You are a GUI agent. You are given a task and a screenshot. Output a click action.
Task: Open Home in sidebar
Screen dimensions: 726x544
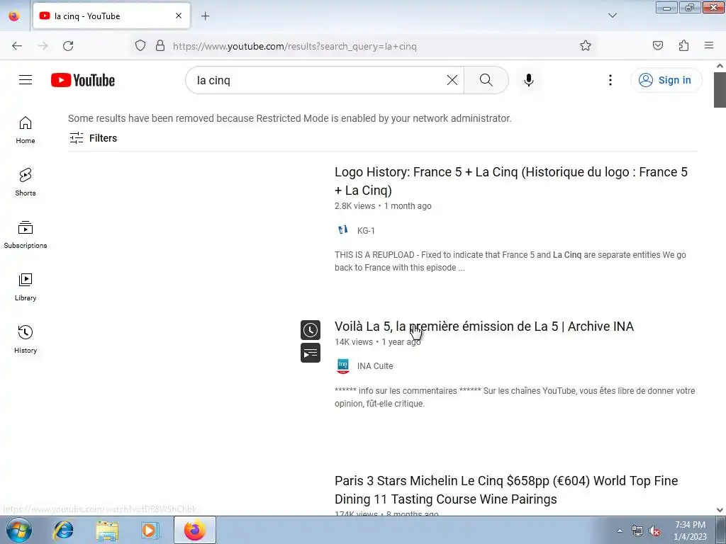(26, 130)
